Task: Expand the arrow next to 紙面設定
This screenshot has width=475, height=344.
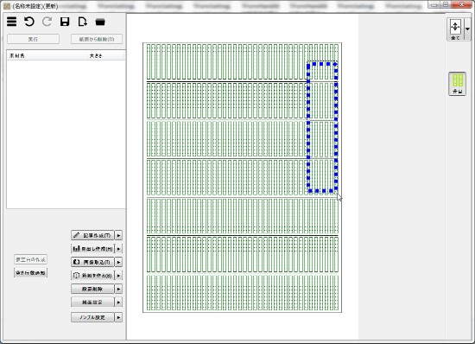Action: [x=119, y=303]
